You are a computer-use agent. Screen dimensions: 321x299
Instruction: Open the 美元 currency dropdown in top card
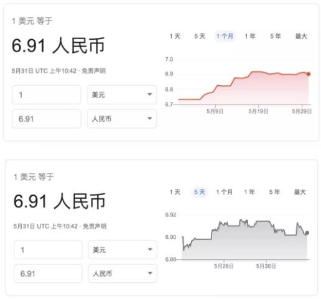[x=122, y=94]
